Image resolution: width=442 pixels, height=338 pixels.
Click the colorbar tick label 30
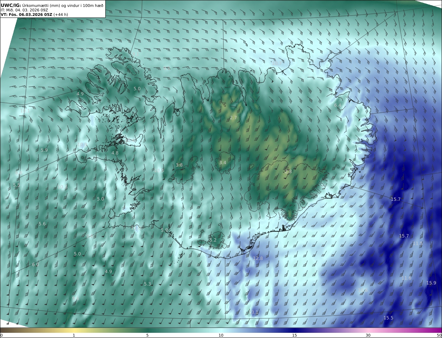click(x=368, y=335)
